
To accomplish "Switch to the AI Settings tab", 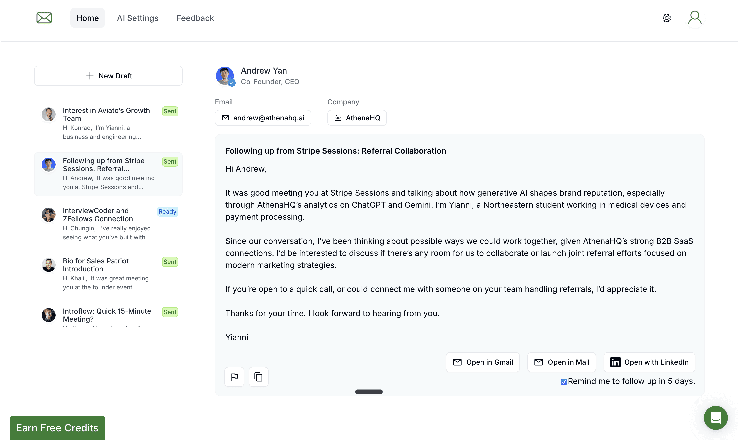I will click(x=138, y=18).
